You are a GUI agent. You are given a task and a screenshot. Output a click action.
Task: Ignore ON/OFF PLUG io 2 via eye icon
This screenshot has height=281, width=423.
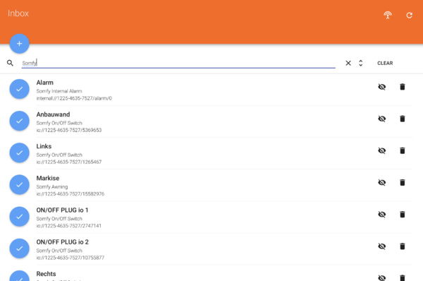(381, 246)
